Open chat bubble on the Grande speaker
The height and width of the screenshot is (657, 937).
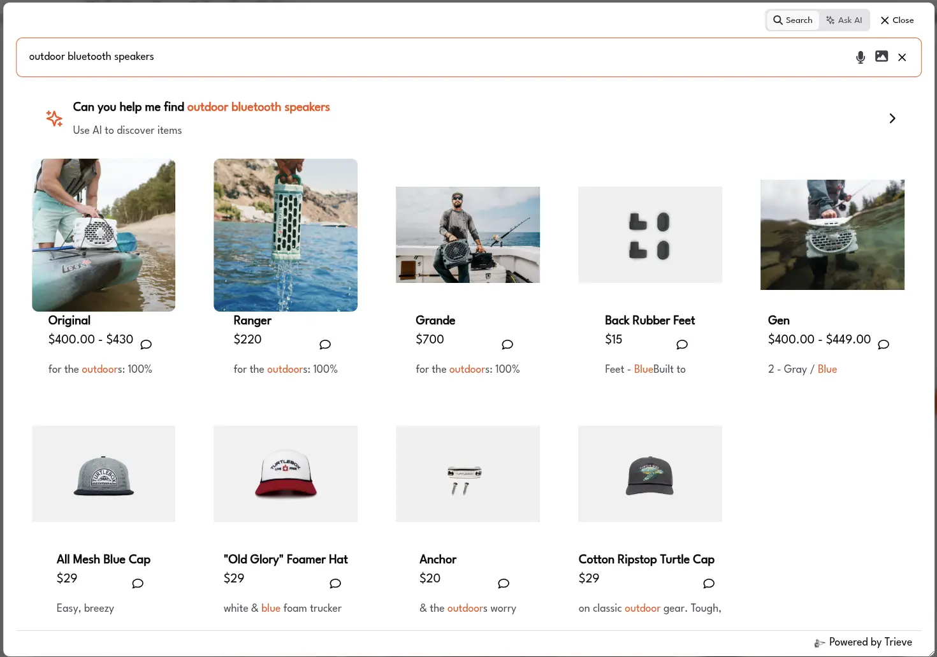(507, 344)
